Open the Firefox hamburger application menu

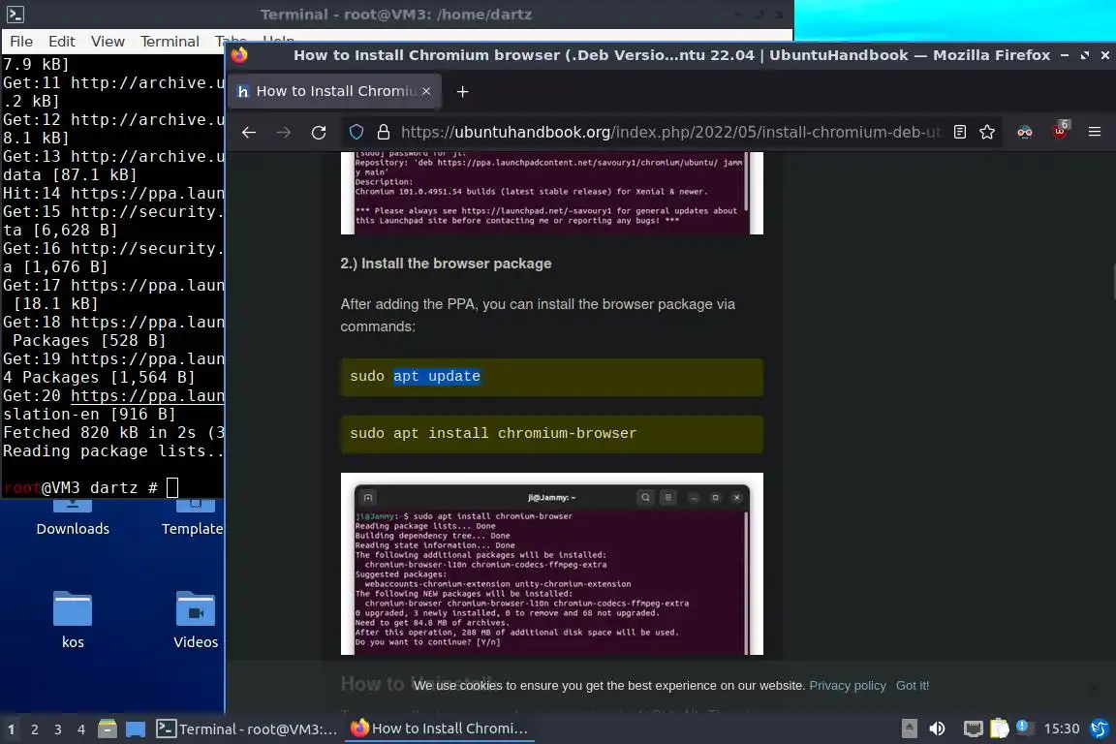coord(1095,133)
